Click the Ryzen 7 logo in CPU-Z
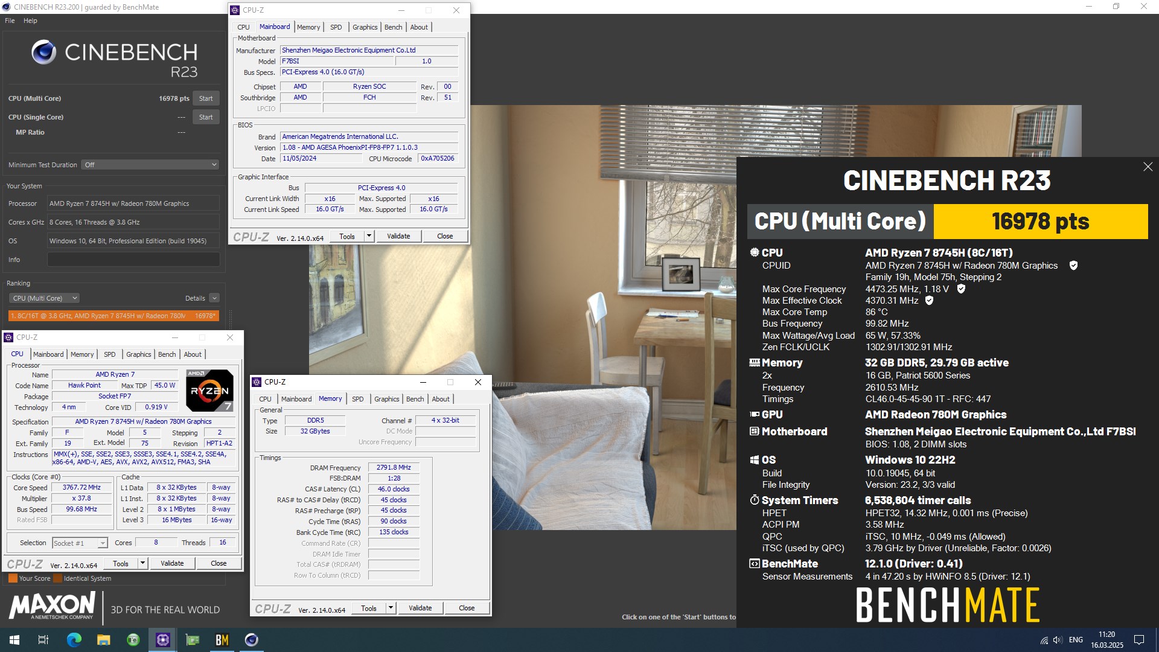Image resolution: width=1159 pixels, height=652 pixels. point(209,391)
